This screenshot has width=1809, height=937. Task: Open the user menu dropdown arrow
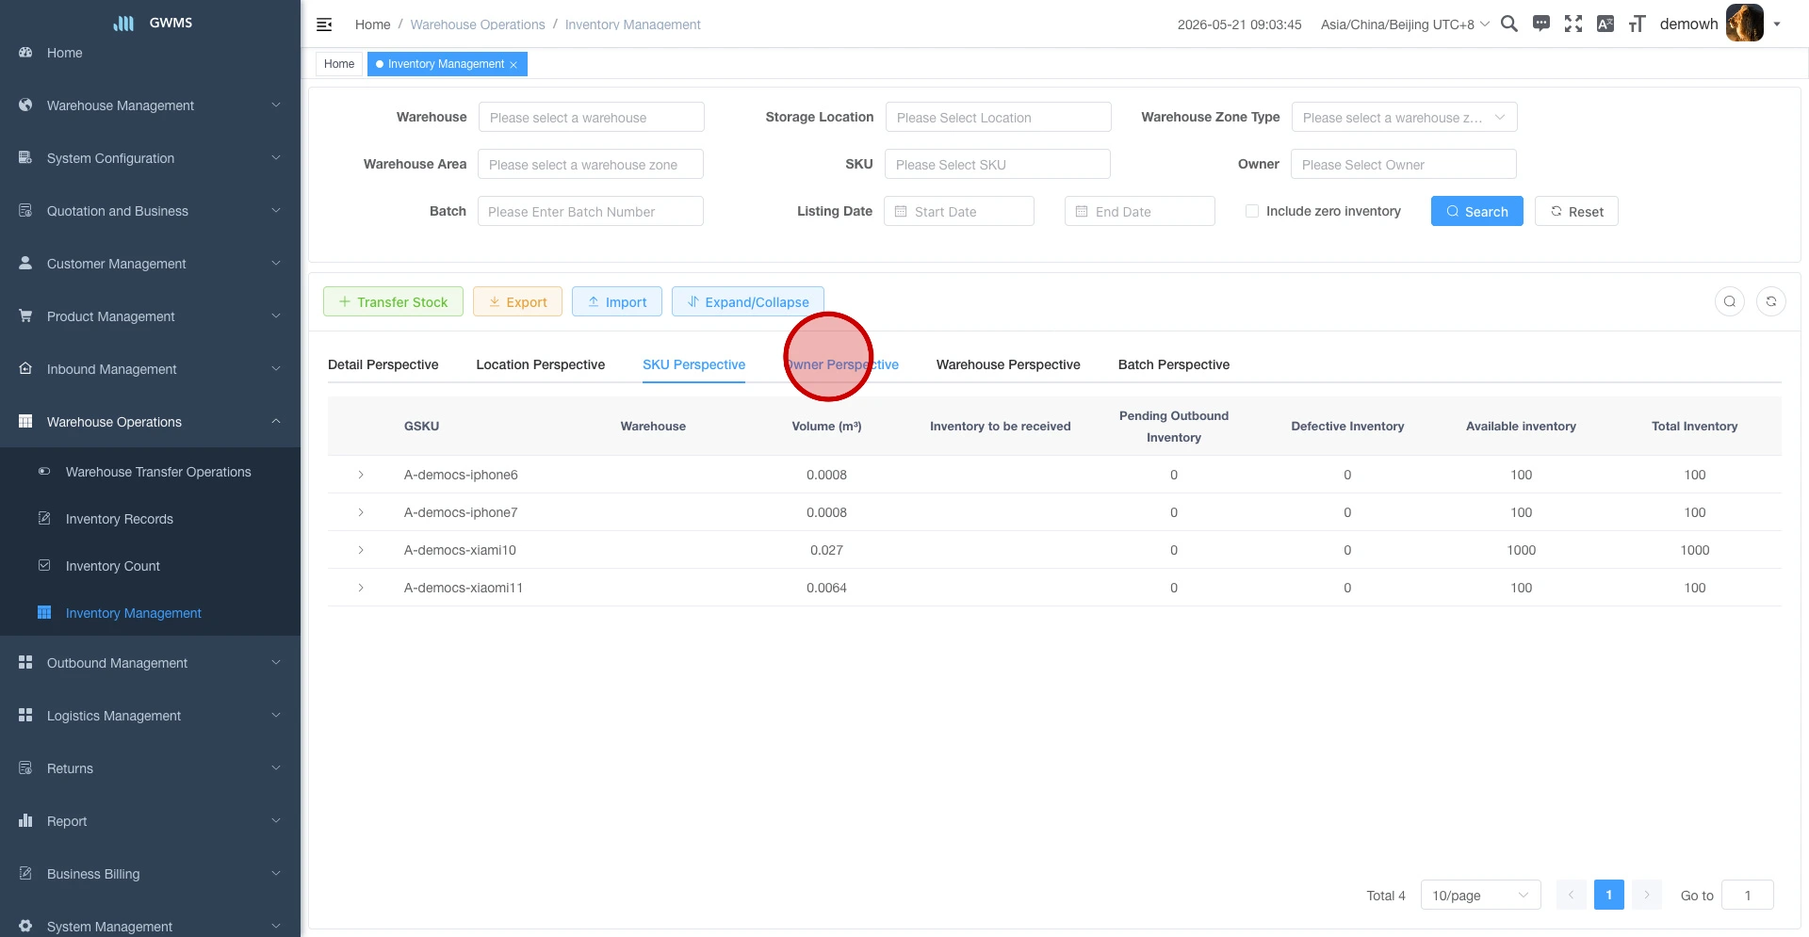click(1777, 24)
